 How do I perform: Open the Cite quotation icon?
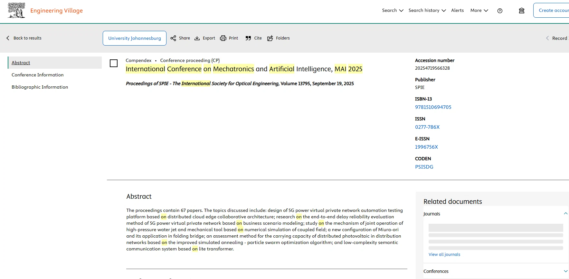(248, 38)
